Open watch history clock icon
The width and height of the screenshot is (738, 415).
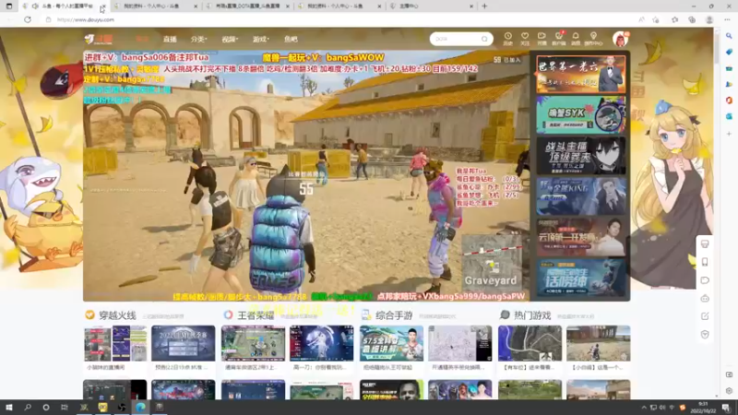pos(508,39)
